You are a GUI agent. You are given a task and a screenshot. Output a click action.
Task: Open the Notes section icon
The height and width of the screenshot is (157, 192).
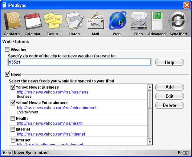(74, 21)
